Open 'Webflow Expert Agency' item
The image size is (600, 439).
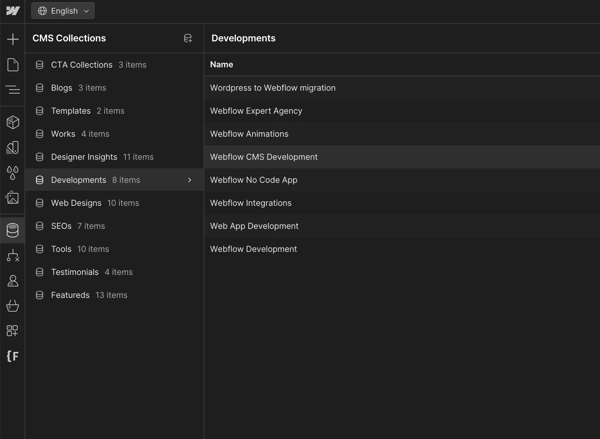[x=402, y=111]
